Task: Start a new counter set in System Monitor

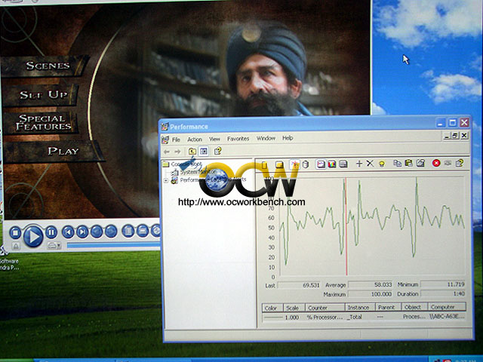Action: [264, 165]
